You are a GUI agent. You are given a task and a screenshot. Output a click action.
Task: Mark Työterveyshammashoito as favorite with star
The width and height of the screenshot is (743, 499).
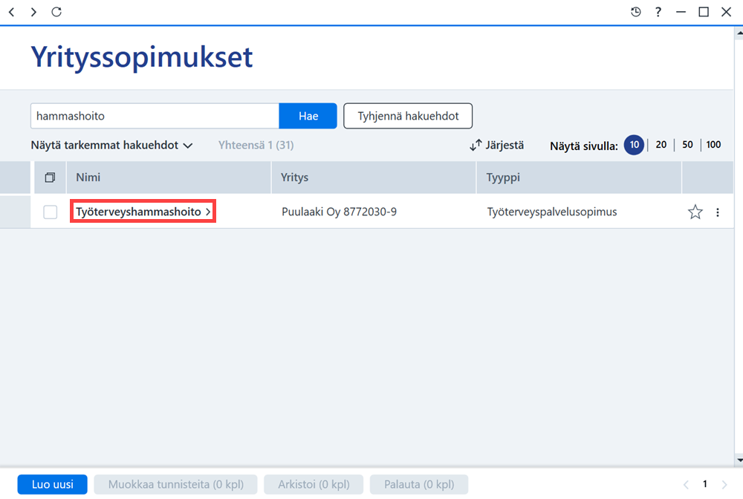click(695, 212)
